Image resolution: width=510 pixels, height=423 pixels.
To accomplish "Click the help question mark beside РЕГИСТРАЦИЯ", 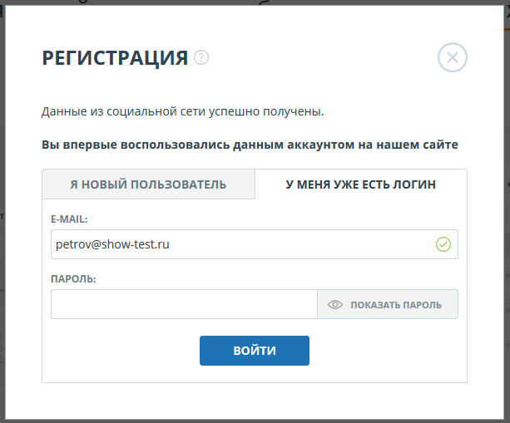I will tap(201, 57).
